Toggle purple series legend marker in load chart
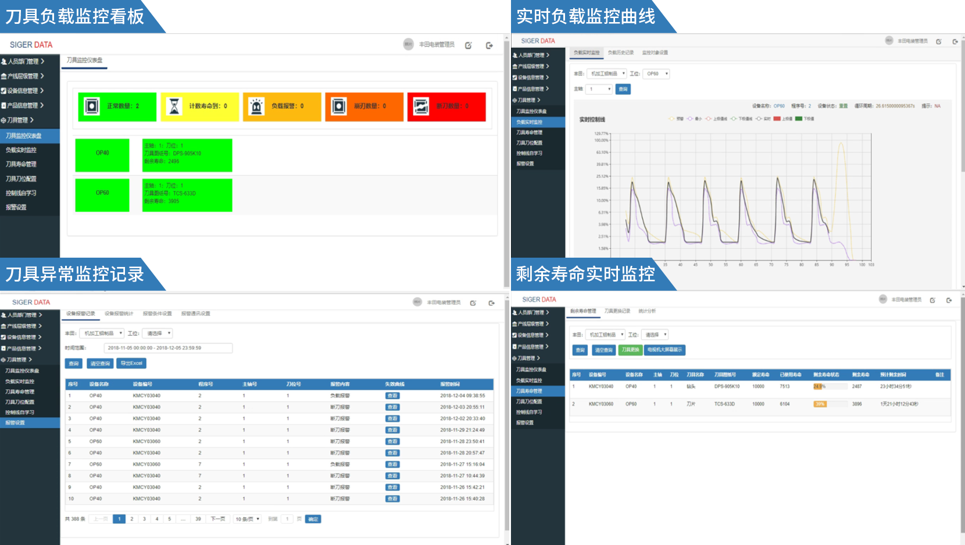Screen dimensions: 965x545 pyautogui.click(x=690, y=119)
